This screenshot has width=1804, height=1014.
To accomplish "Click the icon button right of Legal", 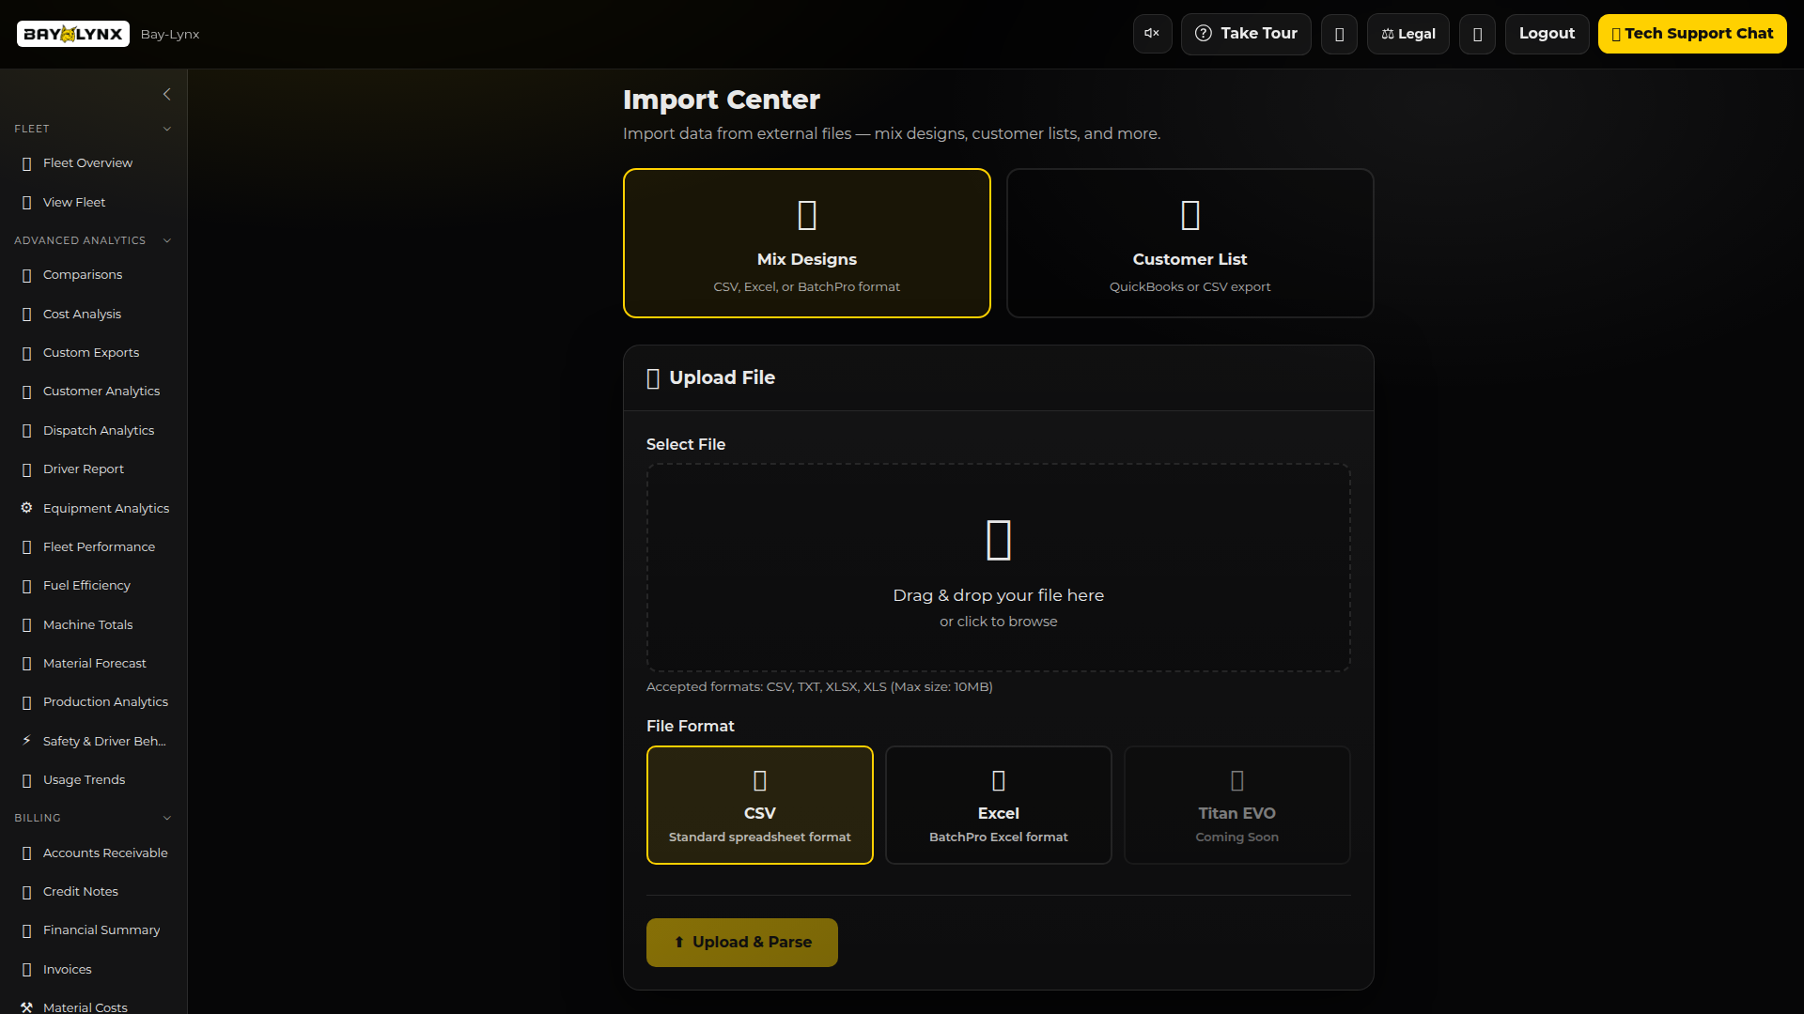I will (1477, 34).
